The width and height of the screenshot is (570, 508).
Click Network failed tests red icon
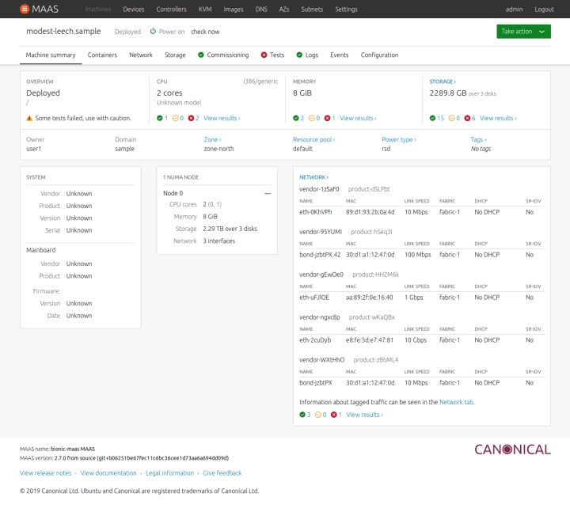334,415
